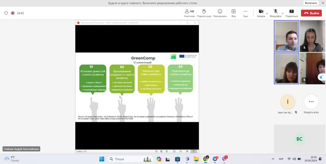Select the long-haired woman's highlighted video tile

287,68
